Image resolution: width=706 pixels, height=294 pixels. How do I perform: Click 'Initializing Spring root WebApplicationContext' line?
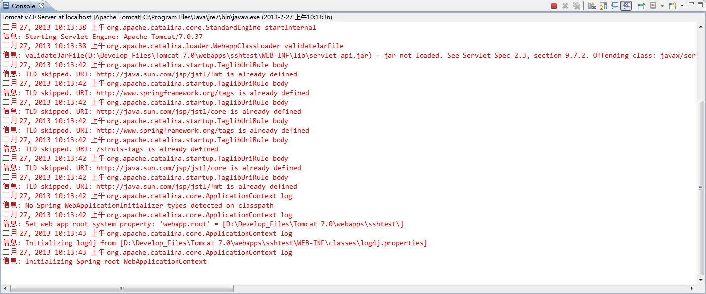tap(105, 261)
